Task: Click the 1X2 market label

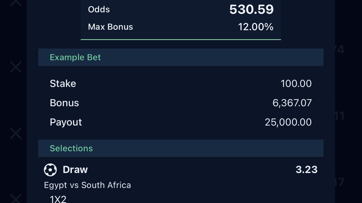Action: (58, 199)
